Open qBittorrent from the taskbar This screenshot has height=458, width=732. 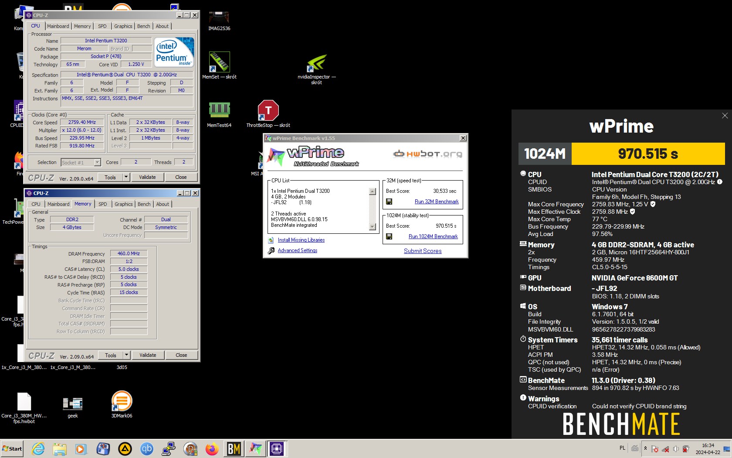click(x=147, y=448)
